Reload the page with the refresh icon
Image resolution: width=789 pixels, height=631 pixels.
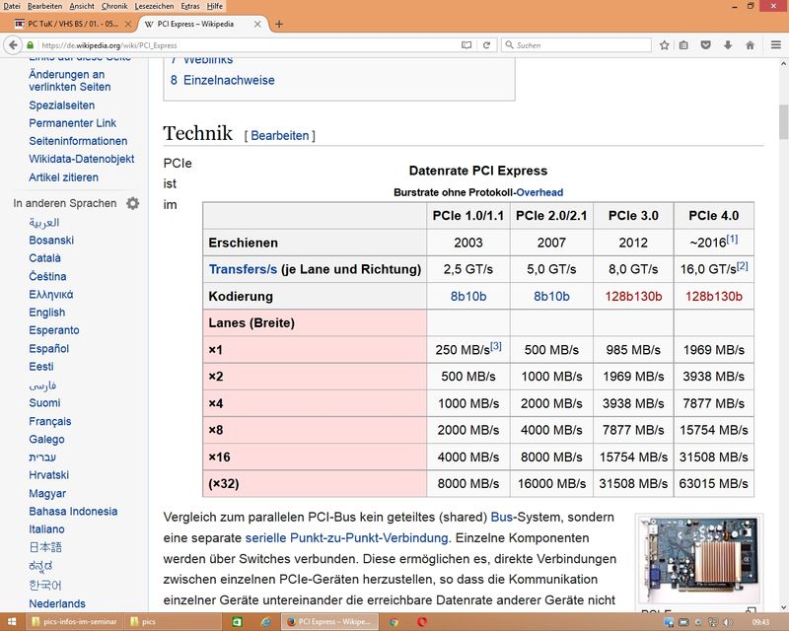coord(488,44)
